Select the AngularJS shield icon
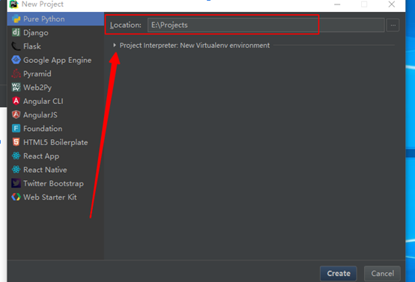 16,114
